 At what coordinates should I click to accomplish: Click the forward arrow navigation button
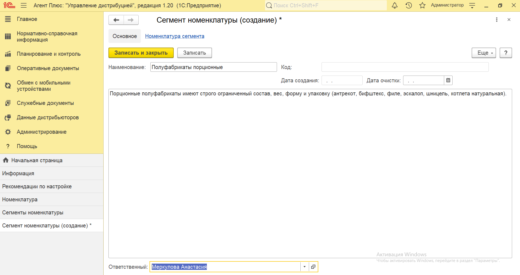coord(131,20)
